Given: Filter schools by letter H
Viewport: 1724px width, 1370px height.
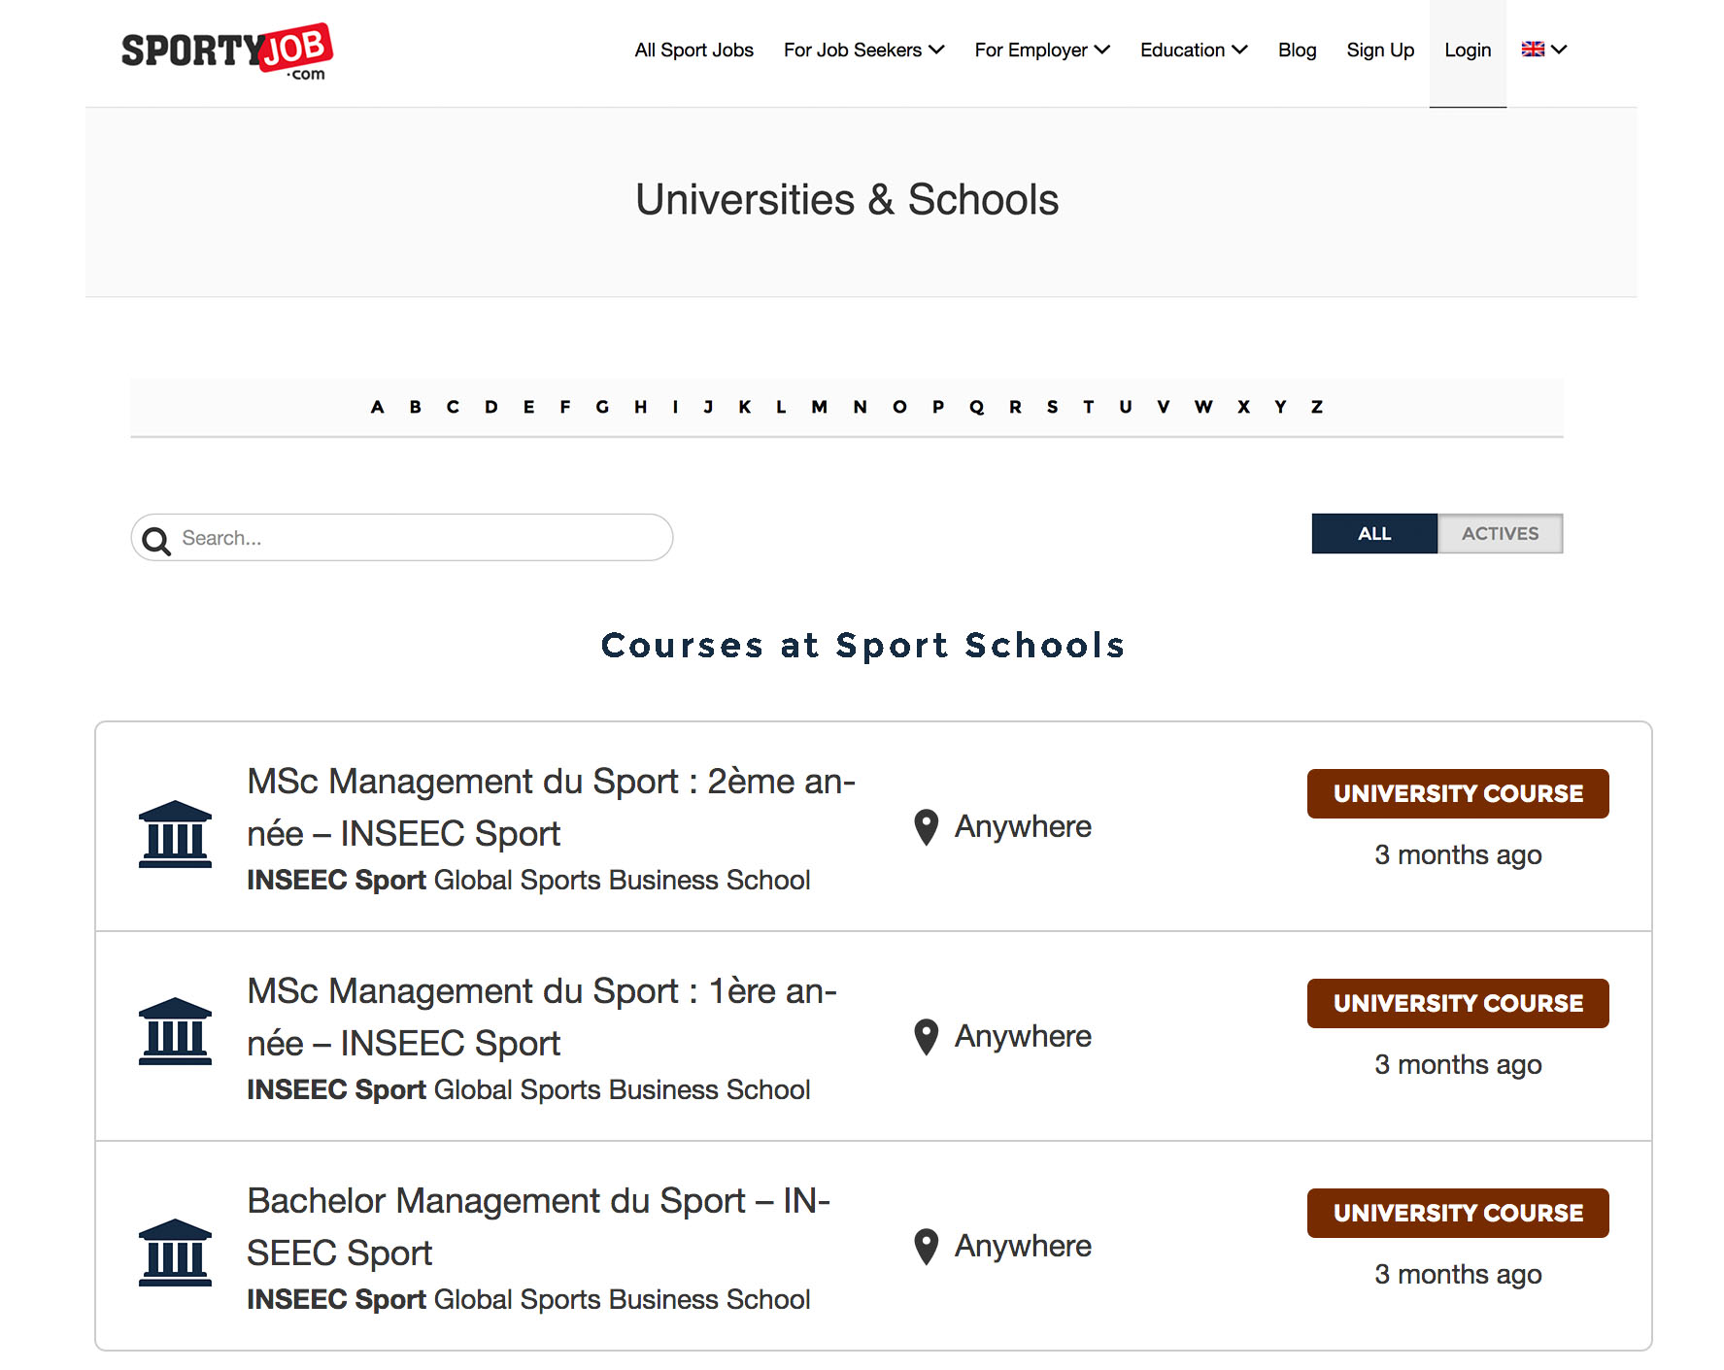Looking at the screenshot, I should click(641, 407).
